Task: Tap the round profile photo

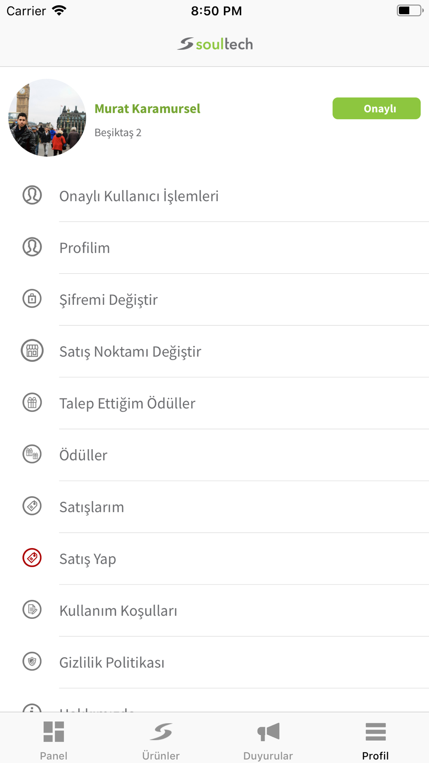Action: (47, 118)
